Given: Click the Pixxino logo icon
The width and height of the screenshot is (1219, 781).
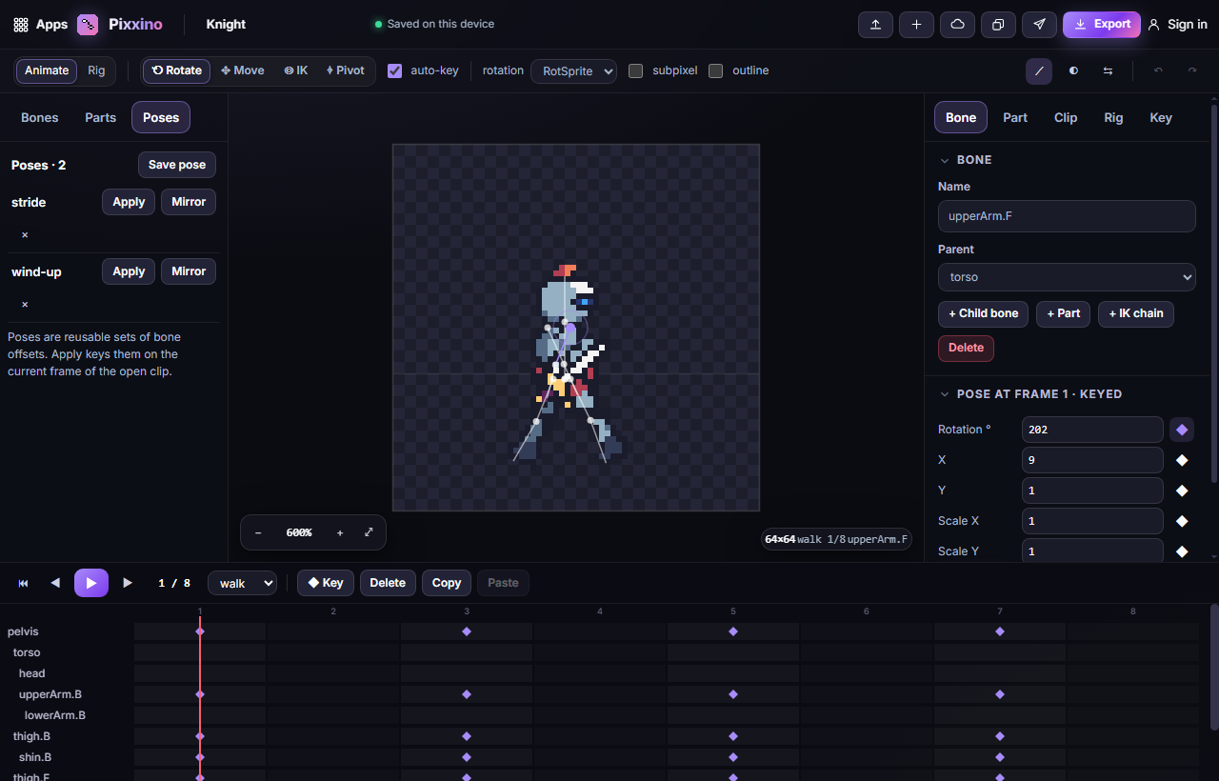Looking at the screenshot, I should pos(88,25).
